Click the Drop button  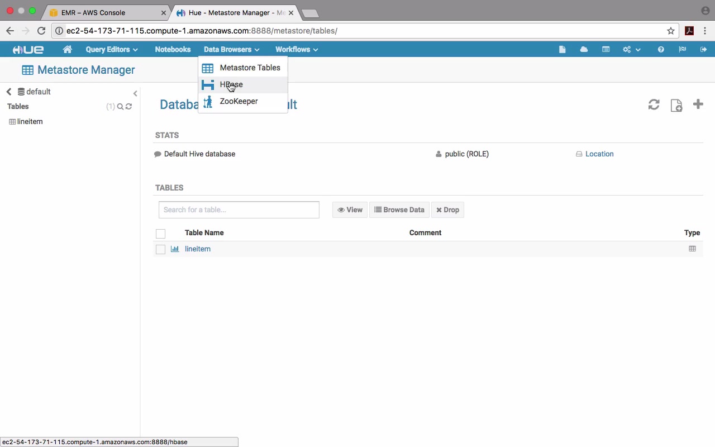[x=447, y=210]
